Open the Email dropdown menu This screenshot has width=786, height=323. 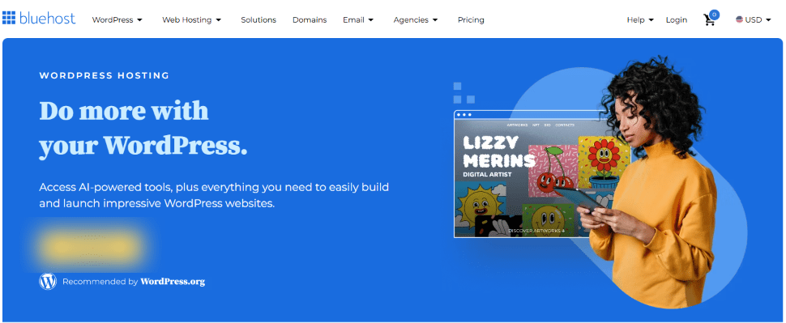[x=358, y=20]
